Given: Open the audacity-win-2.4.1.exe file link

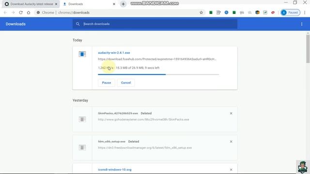Looking at the screenshot, I should point(114,53).
